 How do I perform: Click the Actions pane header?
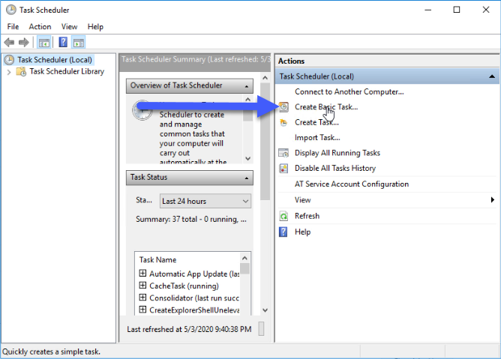(387, 61)
